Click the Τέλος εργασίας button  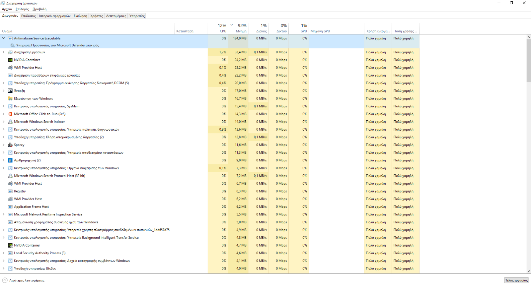516,280
